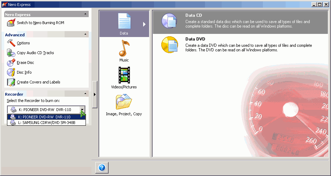
Task: Click the Nero Express title bar icon
Action: 4,5
